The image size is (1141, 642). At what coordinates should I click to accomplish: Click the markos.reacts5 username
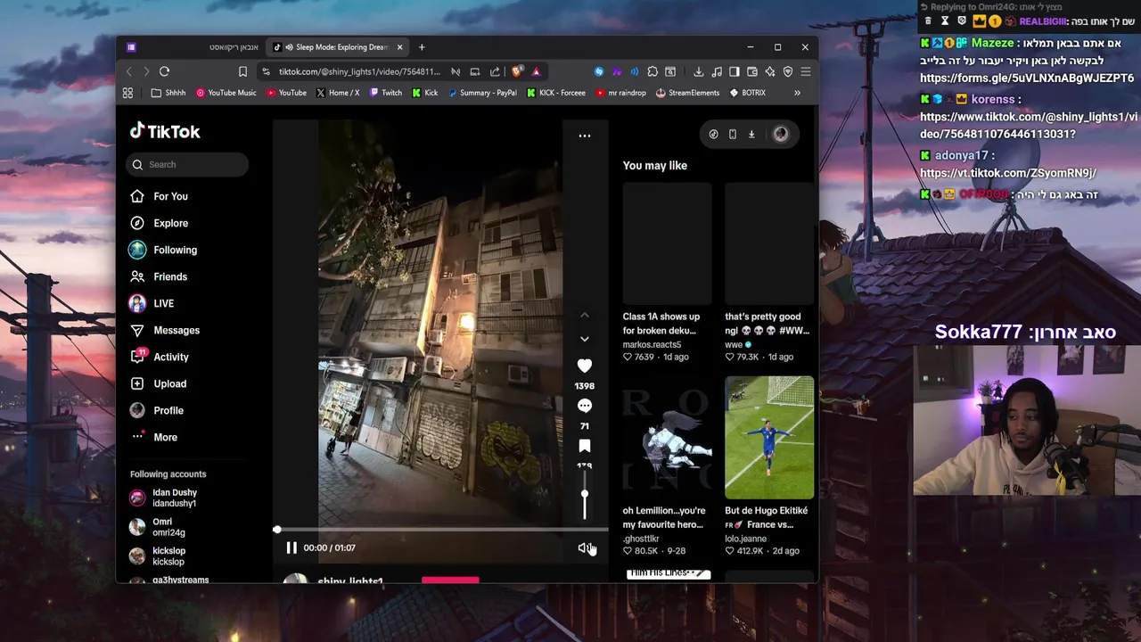coord(652,344)
